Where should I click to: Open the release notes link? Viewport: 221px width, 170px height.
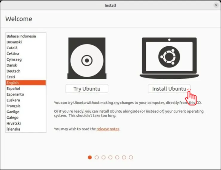(108, 129)
